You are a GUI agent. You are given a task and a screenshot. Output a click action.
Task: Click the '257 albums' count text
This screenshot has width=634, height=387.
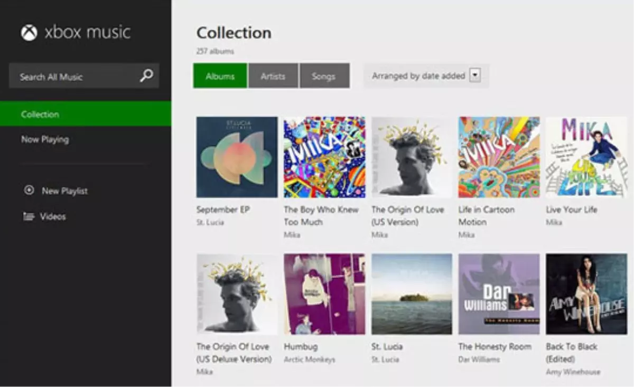tap(215, 51)
